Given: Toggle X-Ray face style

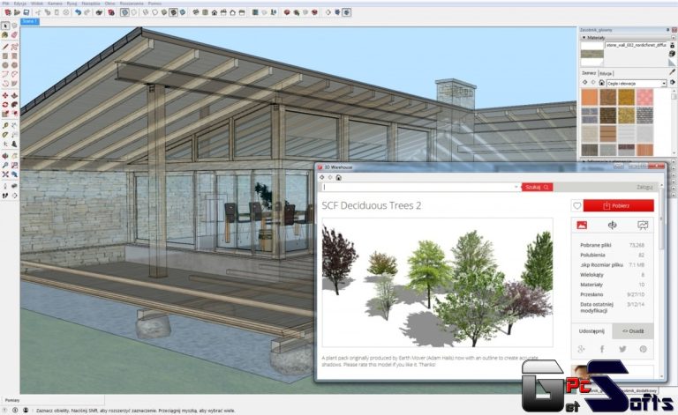Looking at the screenshot, I should (x=124, y=12).
